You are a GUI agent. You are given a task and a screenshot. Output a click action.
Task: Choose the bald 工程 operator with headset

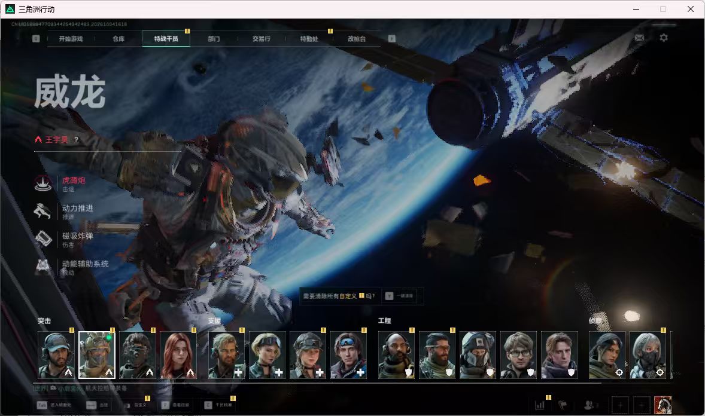coord(397,355)
